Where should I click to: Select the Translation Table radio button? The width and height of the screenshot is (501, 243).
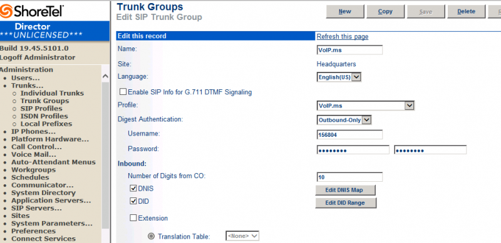coord(152,236)
